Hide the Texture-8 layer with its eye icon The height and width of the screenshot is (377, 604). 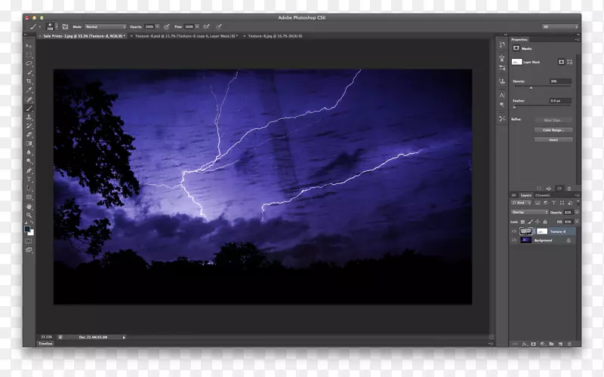coord(514,231)
